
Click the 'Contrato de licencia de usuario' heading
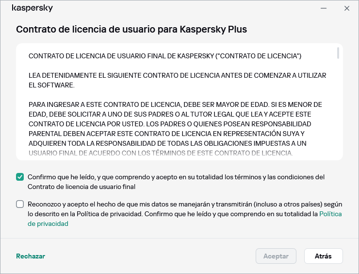[131, 29]
